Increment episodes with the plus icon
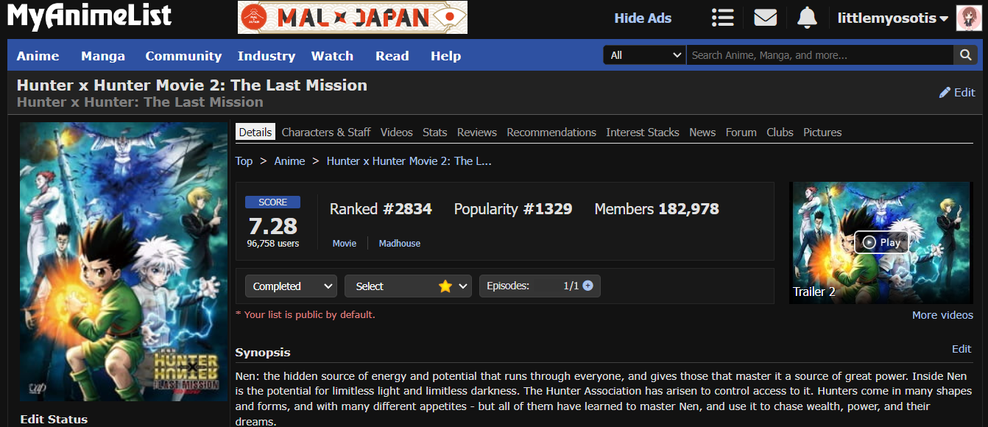The height and width of the screenshot is (427, 988). pyautogui.click(x=587, y=286)
